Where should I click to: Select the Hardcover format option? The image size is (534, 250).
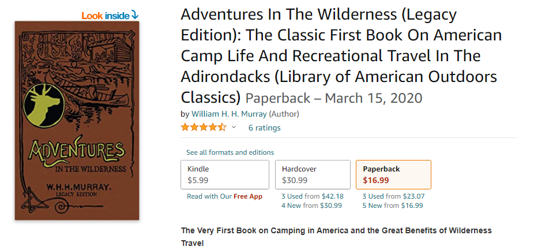point(315,174)
